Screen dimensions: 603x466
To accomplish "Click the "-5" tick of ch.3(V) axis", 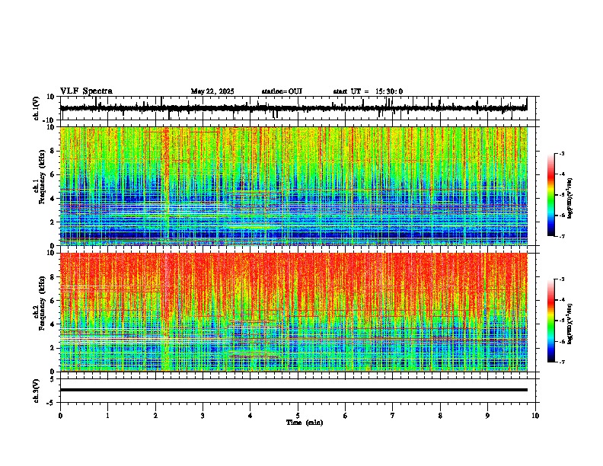I will [x=51, y=403].
